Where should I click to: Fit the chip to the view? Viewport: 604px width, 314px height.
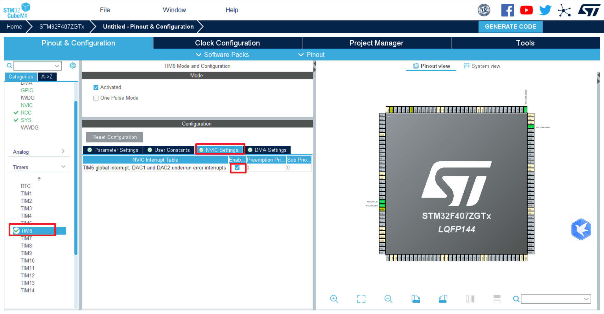(361, 299)
